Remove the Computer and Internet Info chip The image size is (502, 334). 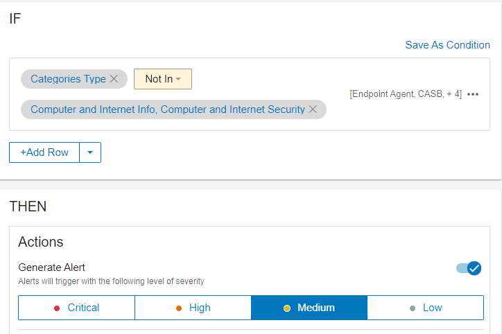tap(313, 109)
